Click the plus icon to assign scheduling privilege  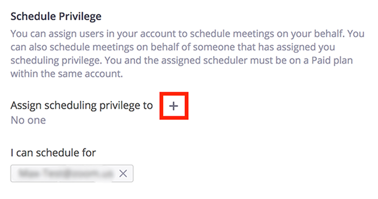pyautogui.click(x=173, y=106)
